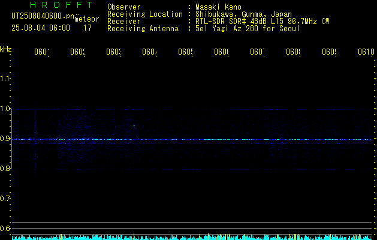The width and height of the screenshot is (377, 240).
Task: Click RTL-SDR SDR# 43dB receiver details
Action: click(263, 22)
